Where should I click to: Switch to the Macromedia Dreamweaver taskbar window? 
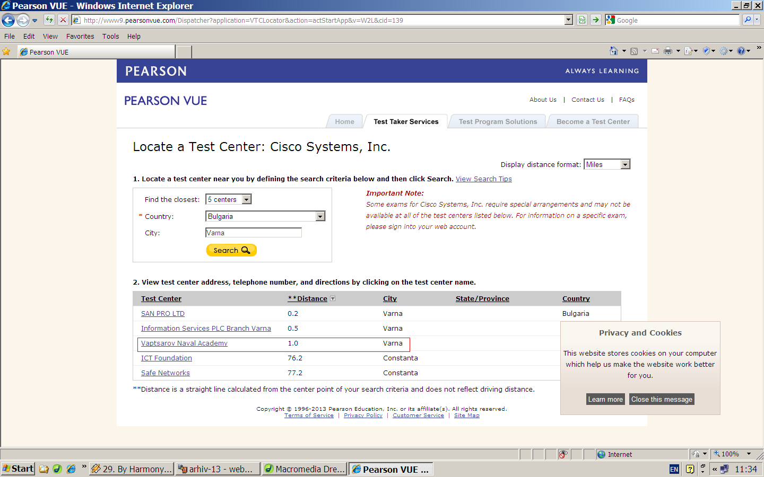click(305, 469)
